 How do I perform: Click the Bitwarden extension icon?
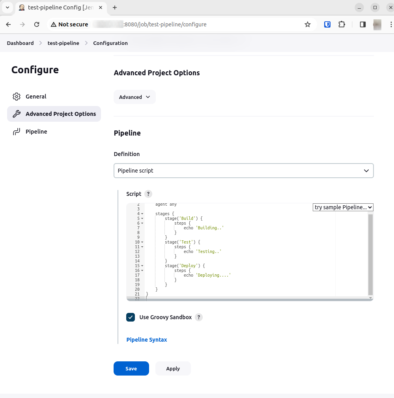[x=327, y=24]
